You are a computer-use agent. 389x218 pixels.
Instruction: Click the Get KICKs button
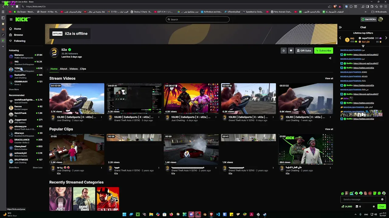tap(368, 19)
